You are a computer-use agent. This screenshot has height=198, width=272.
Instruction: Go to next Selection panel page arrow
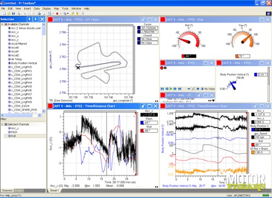[x=36, y=19]
